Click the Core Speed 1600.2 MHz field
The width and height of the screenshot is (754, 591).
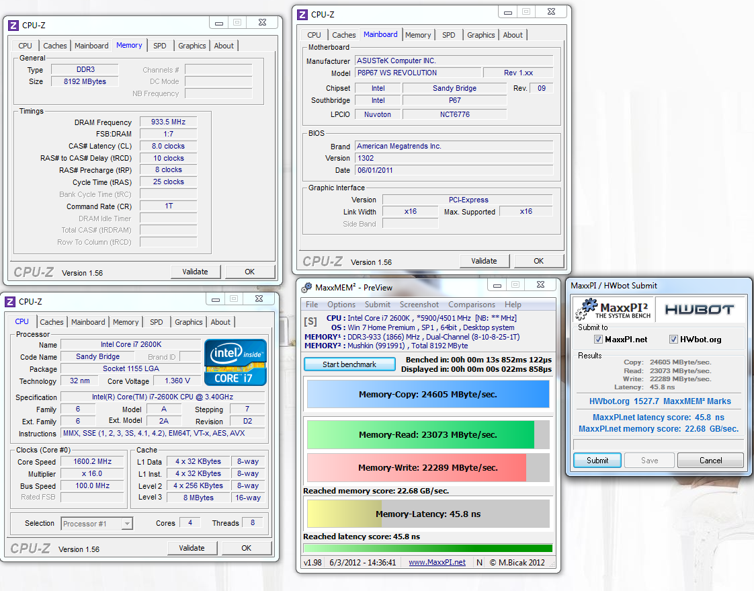tap(92, 461)
